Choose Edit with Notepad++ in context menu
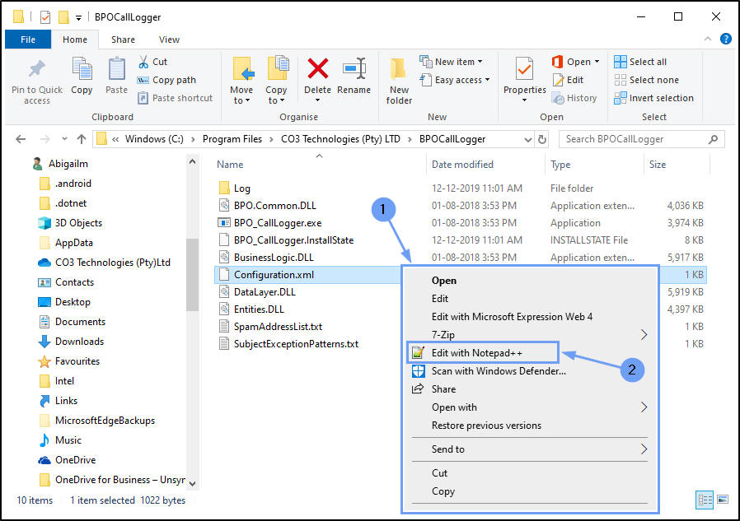This screenshot has height=521, width=740. click(x=483, y=352)
